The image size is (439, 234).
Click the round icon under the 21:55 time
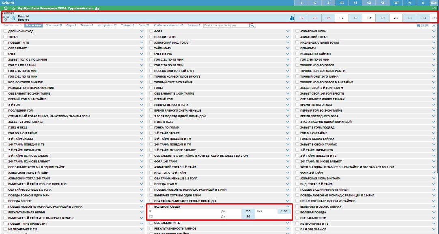[x=6, y=19]
